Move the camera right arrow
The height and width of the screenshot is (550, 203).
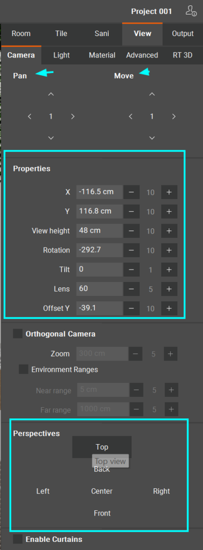coord(174,117)
